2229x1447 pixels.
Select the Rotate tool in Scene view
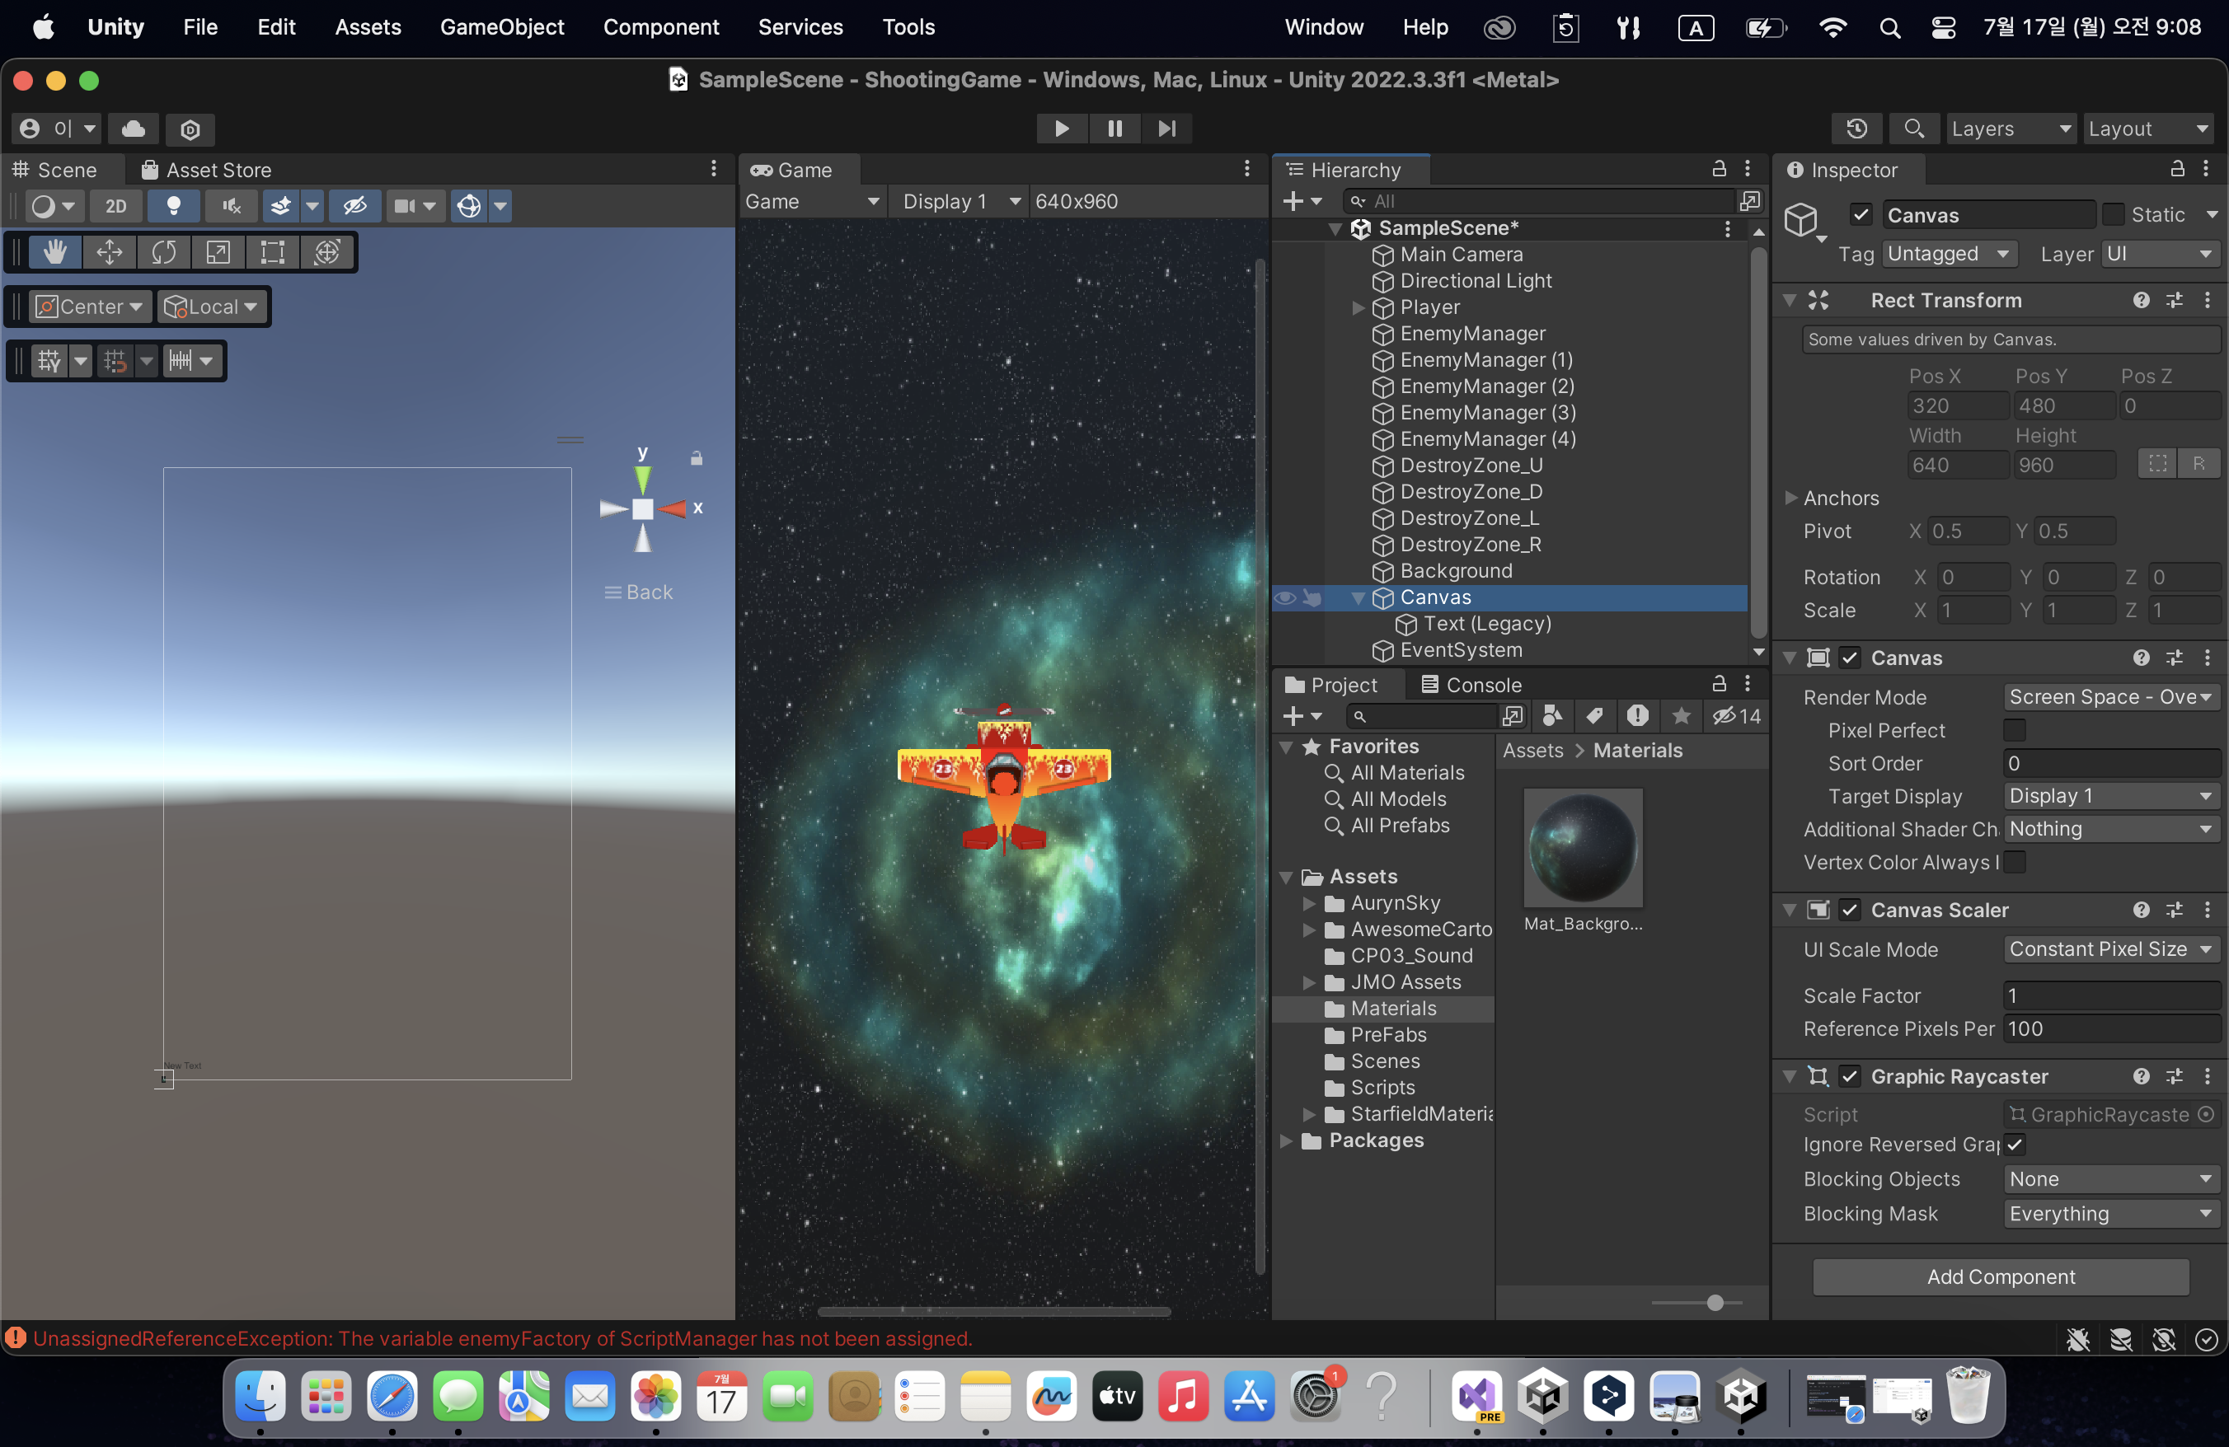(164, 253)
